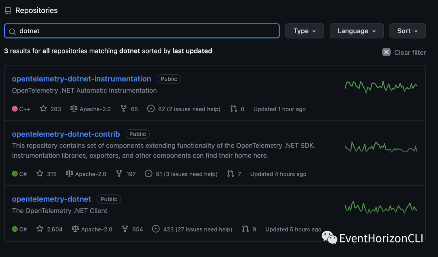Click the activity graph beside opentelemetry-dotnet-instrumentation

click(381, 86)
